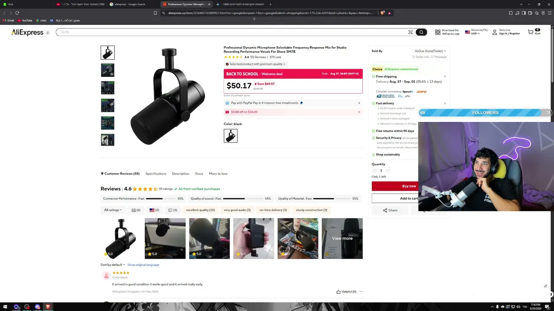The width and height of the screenshot is (554, 311).
Task: Expand the Free shipping details chevron
Action: coord(444,76)
